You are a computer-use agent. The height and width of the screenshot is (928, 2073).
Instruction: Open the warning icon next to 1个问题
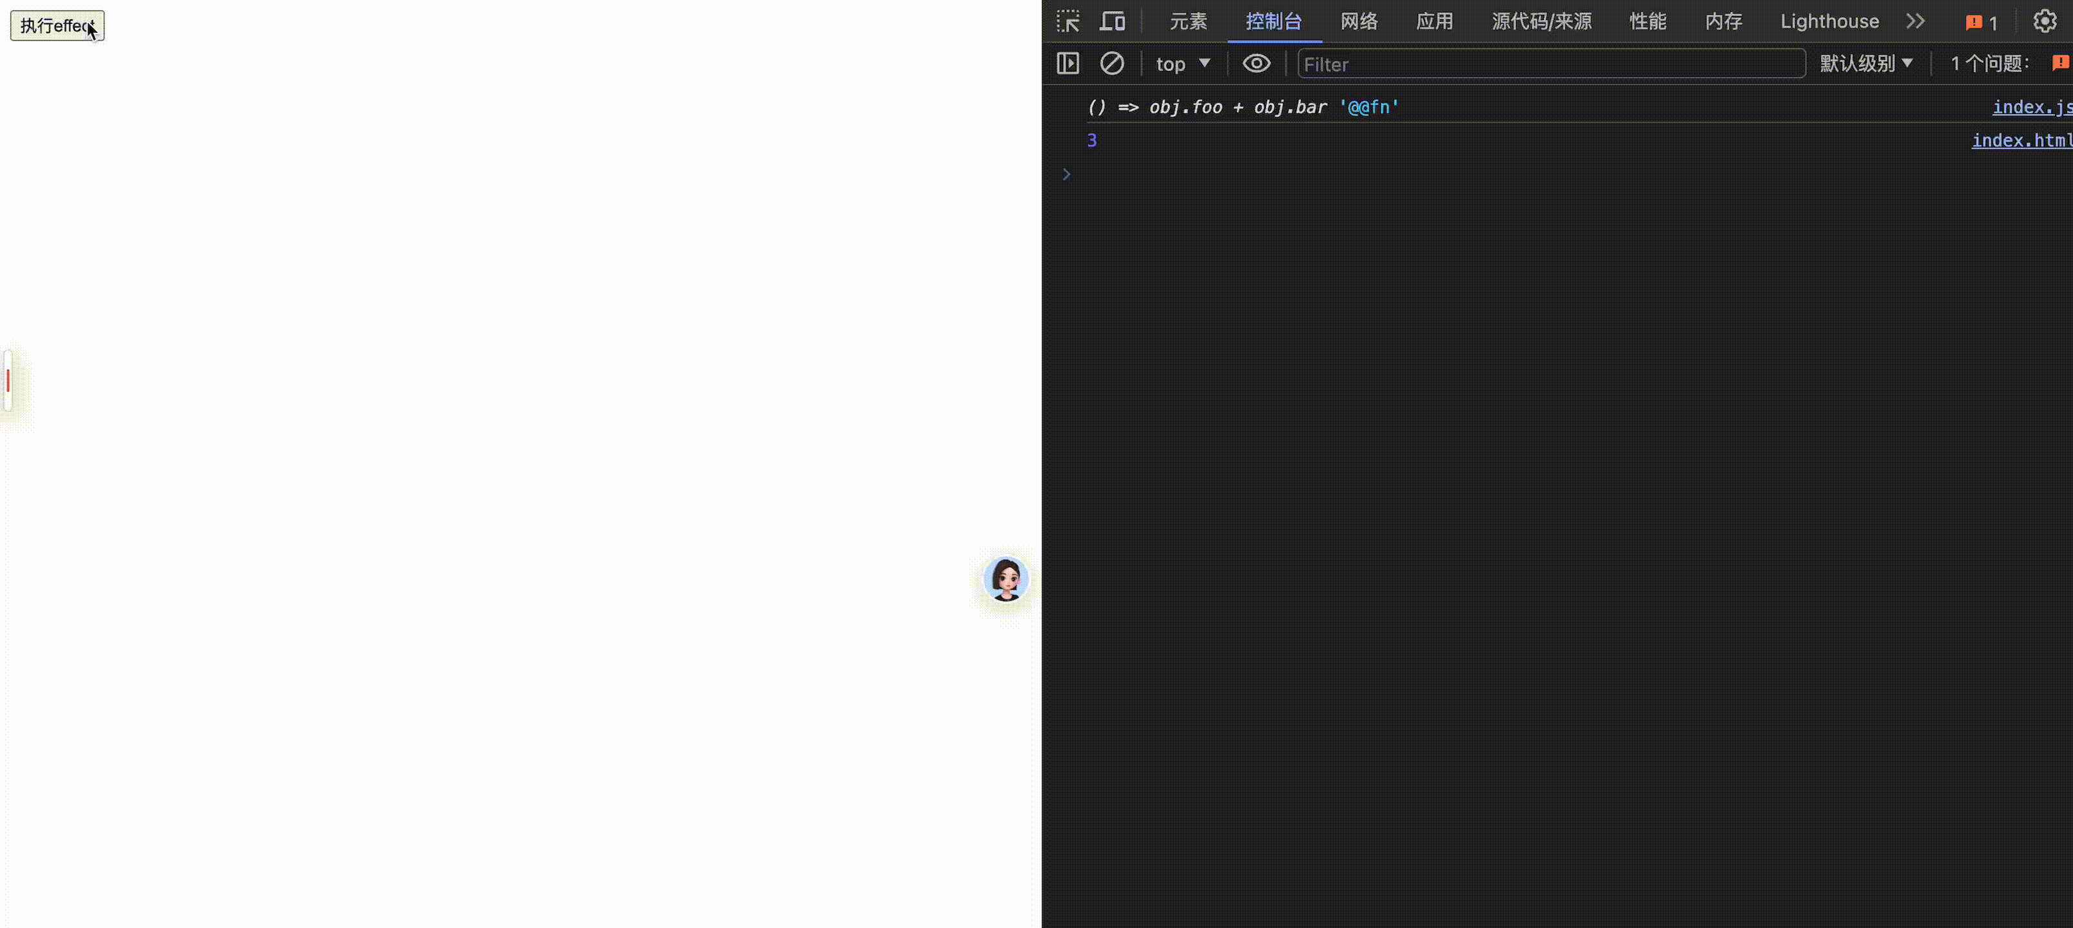click(2060, 63)
